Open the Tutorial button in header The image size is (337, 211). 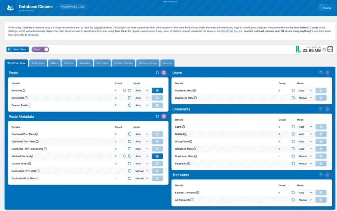click(327, 8)
